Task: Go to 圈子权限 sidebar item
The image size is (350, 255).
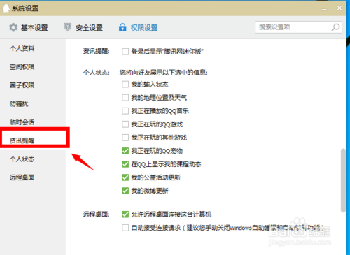Action: [x=22, y=85]
